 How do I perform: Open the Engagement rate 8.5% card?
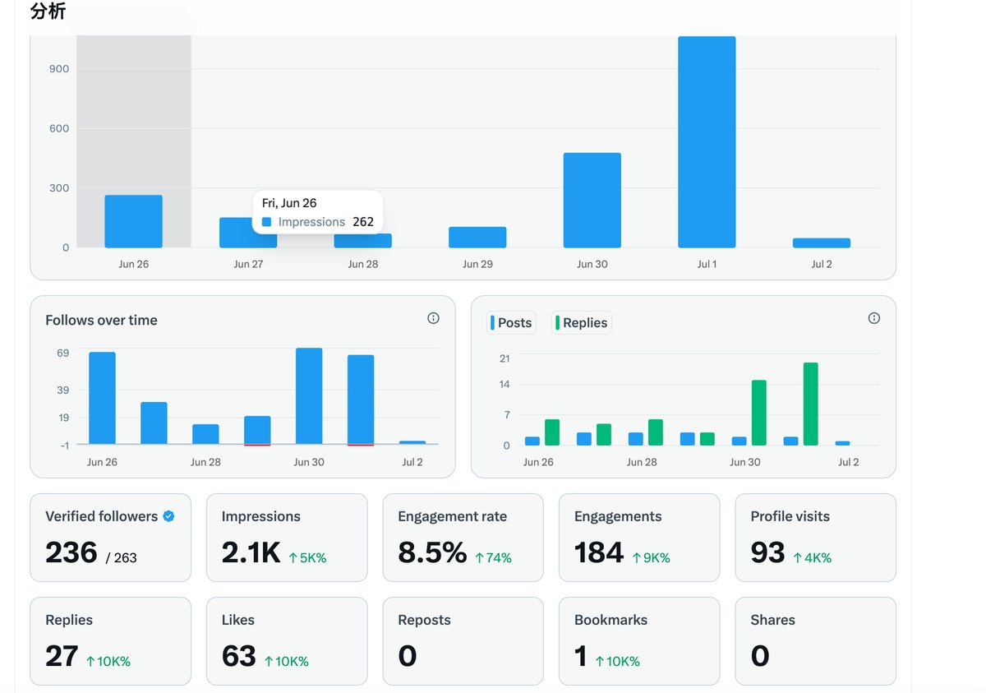[x=463, y=538]
